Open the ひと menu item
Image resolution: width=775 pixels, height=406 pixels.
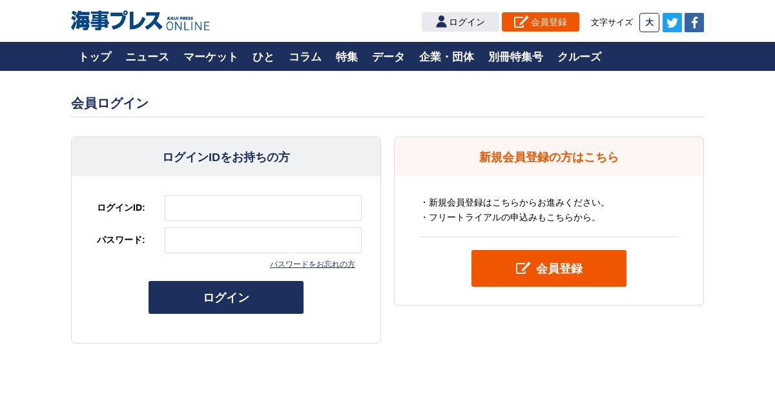click(x=263, y=57)
